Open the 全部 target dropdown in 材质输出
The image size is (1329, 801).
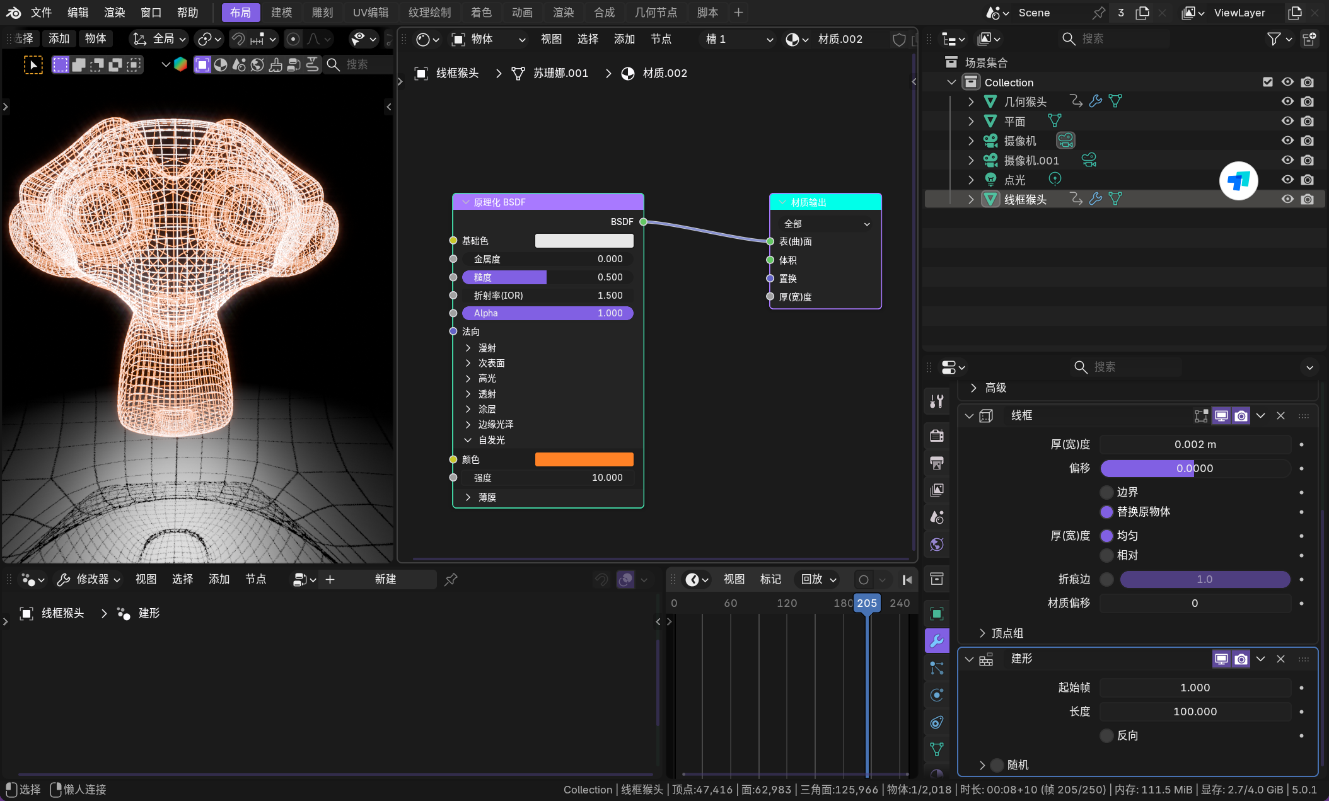point(825,224)
